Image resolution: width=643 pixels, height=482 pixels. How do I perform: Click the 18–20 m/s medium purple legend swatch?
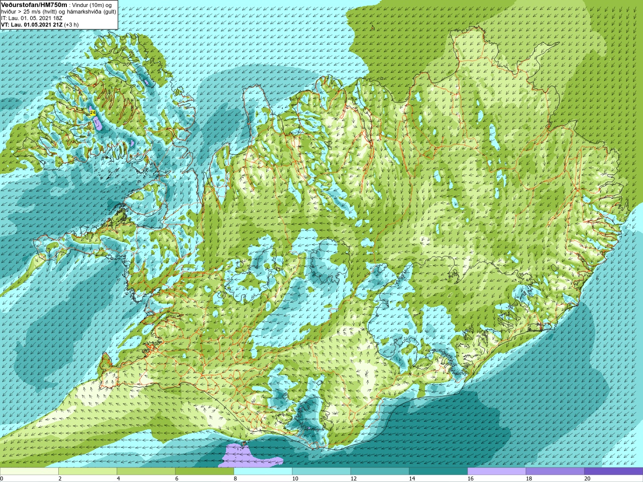pyautogui.click(x=555, y=471)
